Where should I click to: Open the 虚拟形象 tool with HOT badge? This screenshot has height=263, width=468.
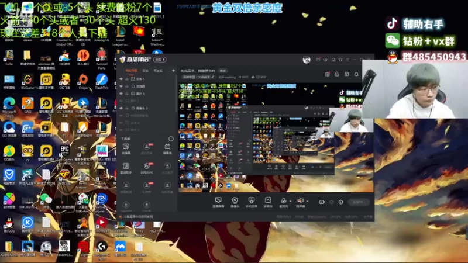pos(147,148)
